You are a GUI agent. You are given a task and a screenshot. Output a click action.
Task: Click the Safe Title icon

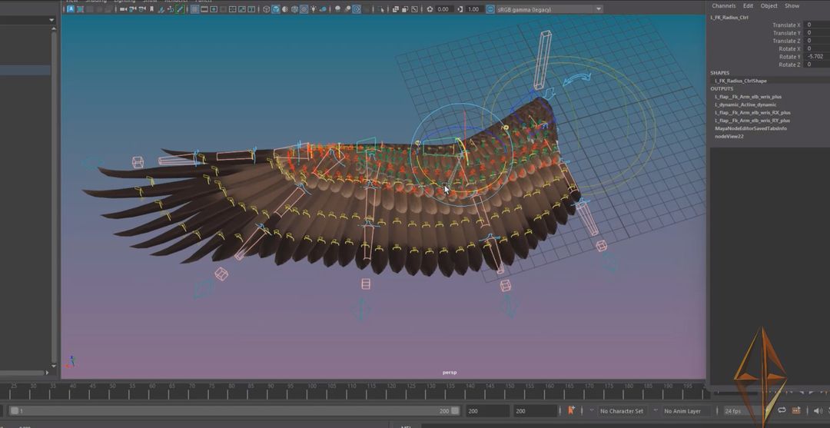pos(251,9)
